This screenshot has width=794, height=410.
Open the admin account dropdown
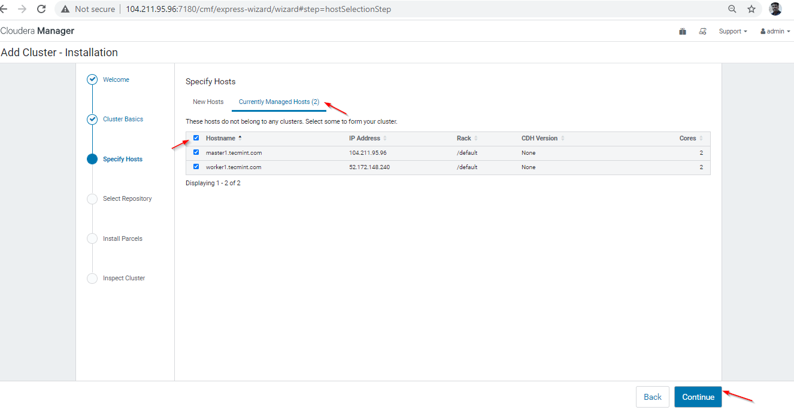(x=773, y=30)
